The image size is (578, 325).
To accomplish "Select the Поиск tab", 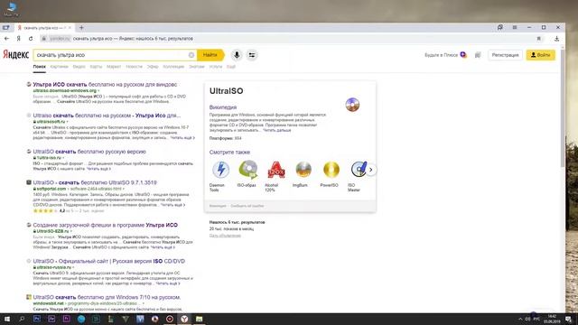I will 40,67.
